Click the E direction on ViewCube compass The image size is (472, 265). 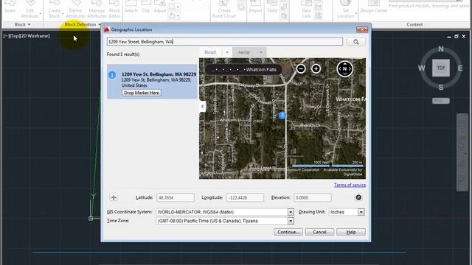tap(460, 68)
